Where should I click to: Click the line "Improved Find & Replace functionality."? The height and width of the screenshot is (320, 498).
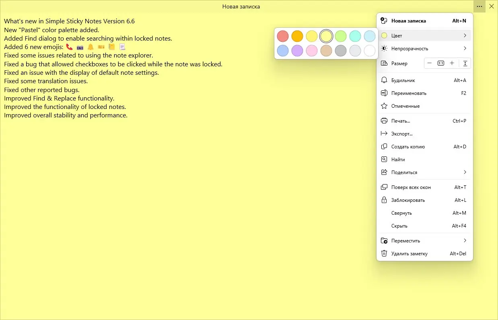(59, 98)
